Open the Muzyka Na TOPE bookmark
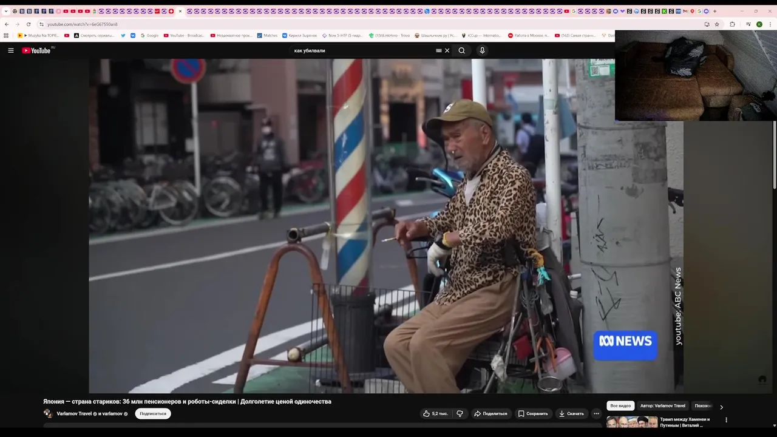 click(x=38, y=35)
